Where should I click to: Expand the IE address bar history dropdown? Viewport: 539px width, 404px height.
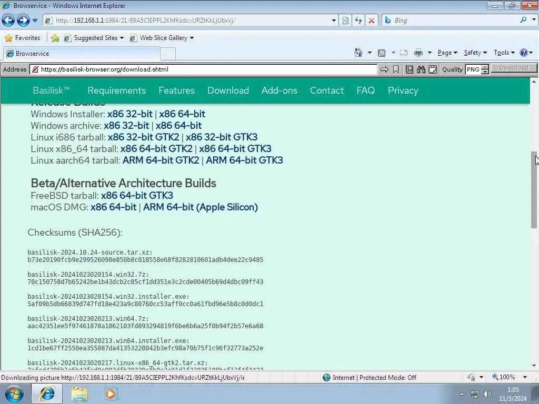[334, 21]
